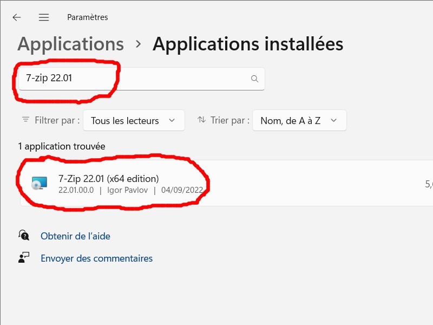Open the hamburger navigation menu

44,17
